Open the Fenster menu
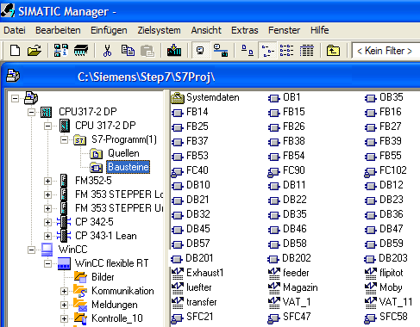This screenshot has width=420, height=327. (284, 30)
